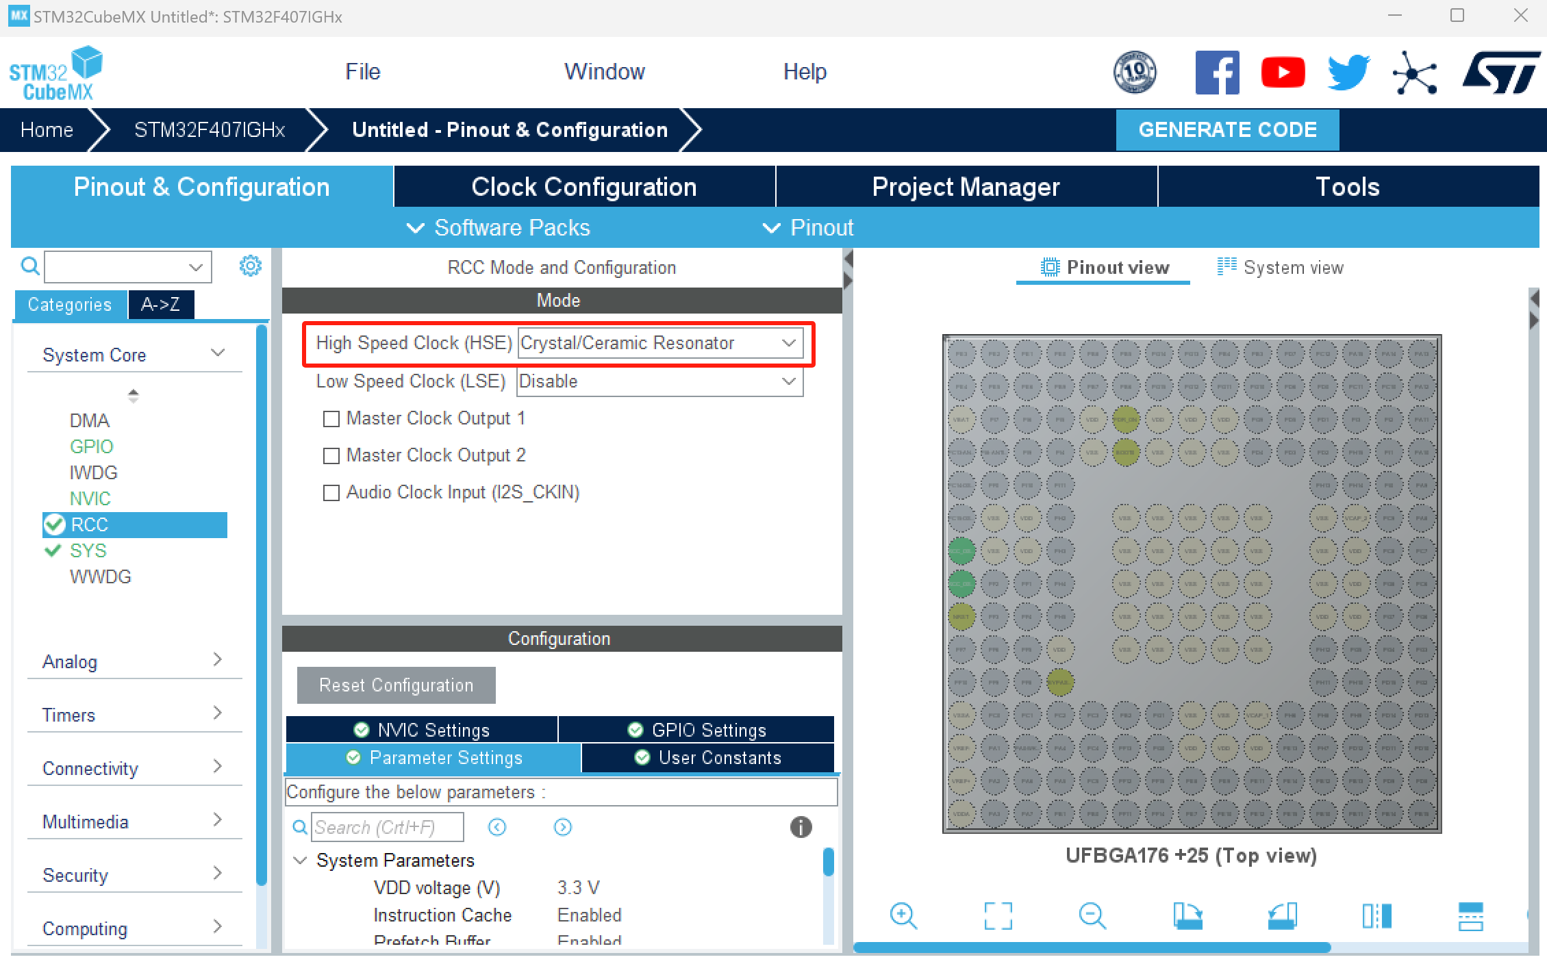This screenshot has width=1547, height=966.
Task: Click the parameter info icon
Action: [801, 827]
